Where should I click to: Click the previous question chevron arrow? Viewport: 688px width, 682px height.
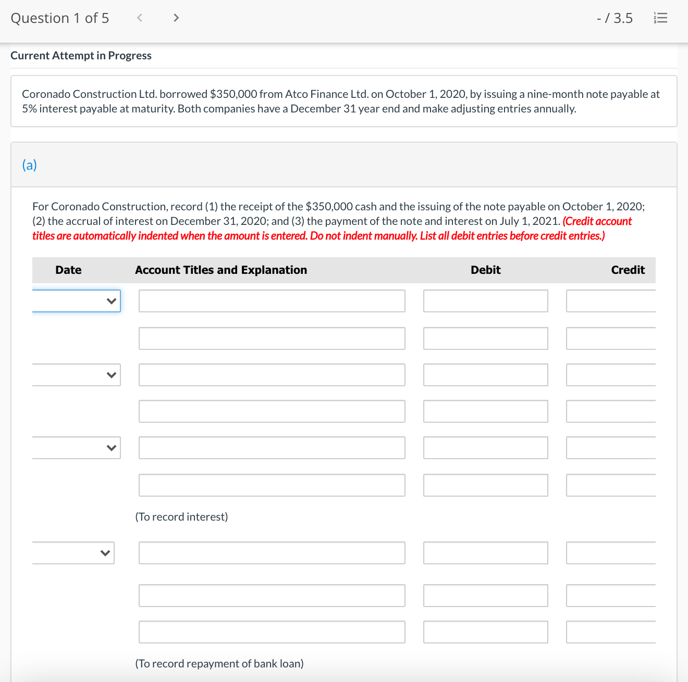coord(139,17)
